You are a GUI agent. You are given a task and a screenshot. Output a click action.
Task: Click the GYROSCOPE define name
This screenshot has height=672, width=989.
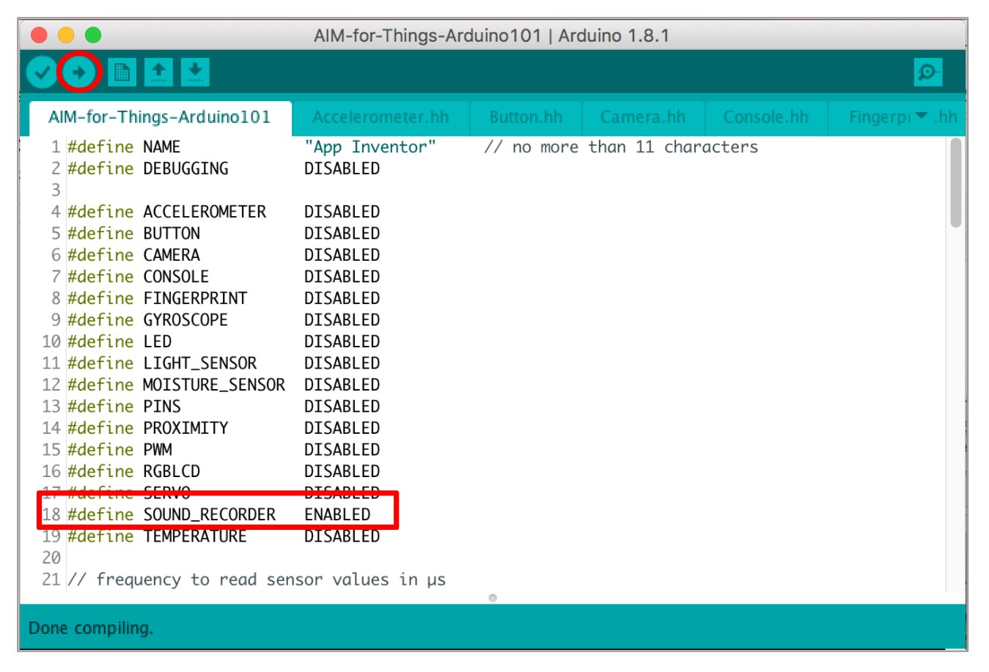pos(185,320)
